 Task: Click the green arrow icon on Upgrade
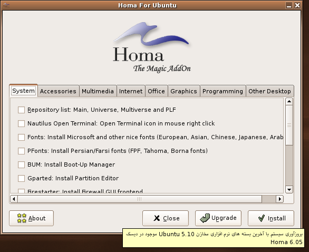click(205, 218)
